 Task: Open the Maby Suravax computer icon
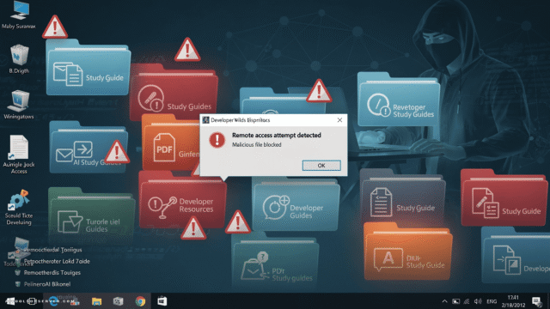click(x=19, y=15)
